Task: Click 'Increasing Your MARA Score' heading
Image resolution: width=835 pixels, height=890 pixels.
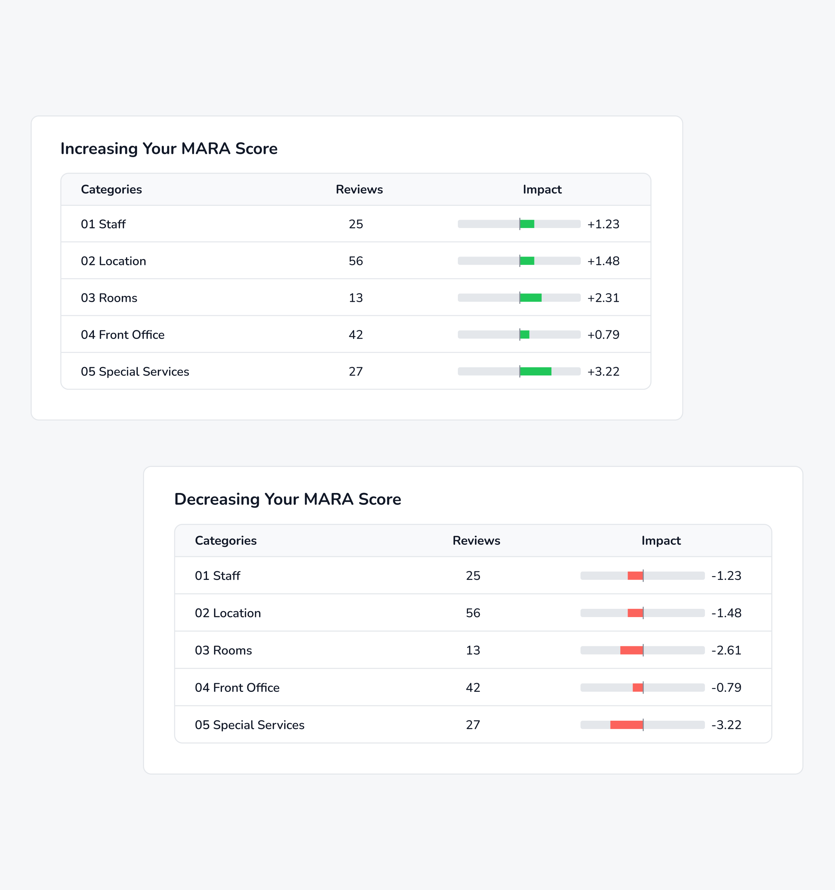Action: [169, 149]
